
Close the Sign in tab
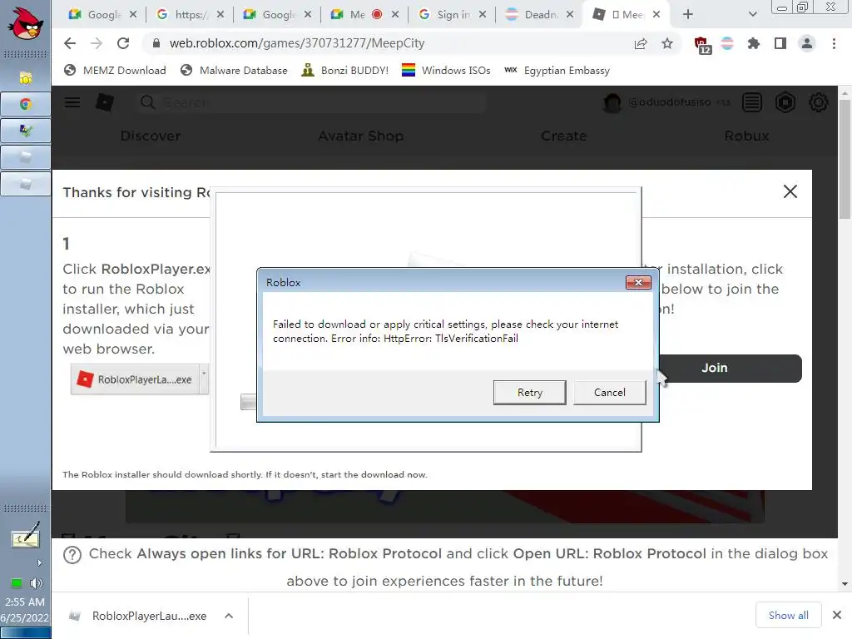click(x=482, y=15)
